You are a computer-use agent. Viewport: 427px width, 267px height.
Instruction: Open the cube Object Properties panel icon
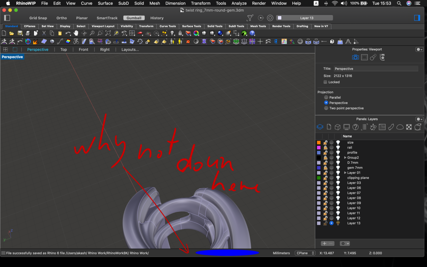point(337,127)
